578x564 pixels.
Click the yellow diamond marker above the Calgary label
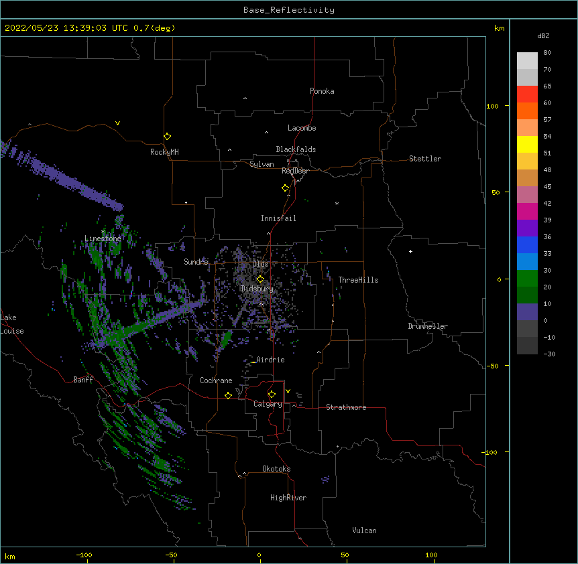click(272, 395)
